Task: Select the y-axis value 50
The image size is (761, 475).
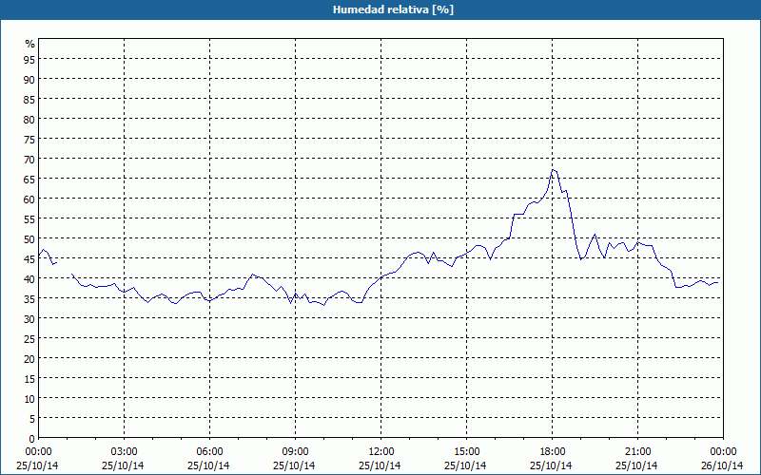Action: point(29,239)
